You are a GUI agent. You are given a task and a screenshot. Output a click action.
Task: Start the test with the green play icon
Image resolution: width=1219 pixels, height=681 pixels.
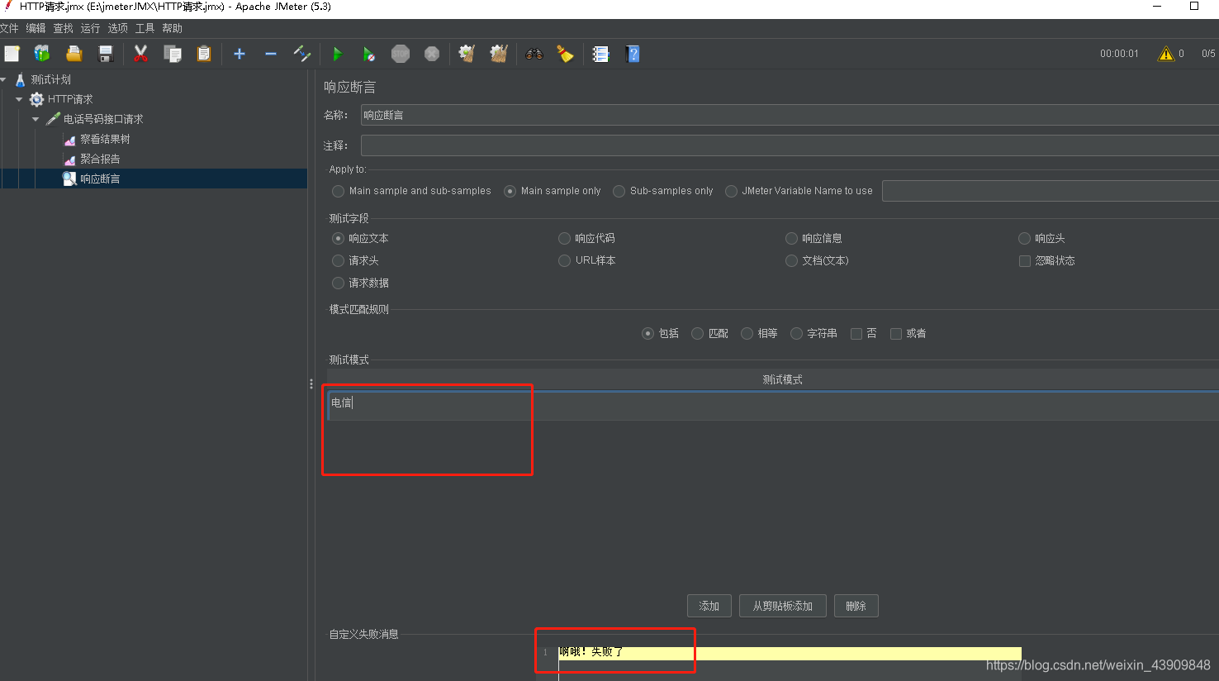(337, 54)
